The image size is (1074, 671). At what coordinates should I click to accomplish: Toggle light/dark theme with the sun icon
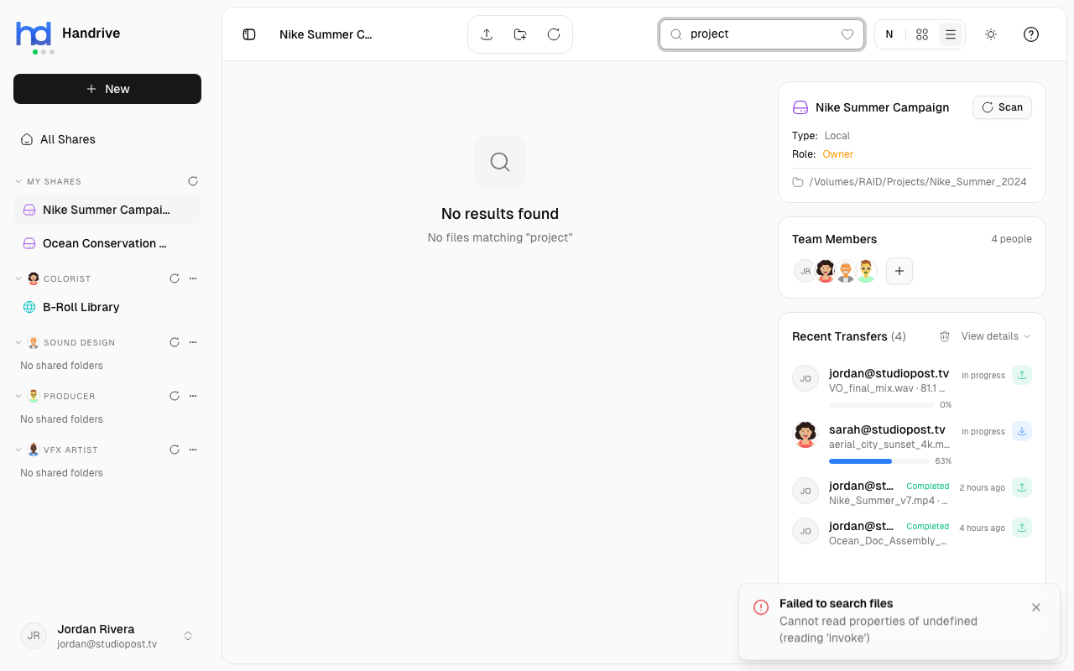(990, 34)
